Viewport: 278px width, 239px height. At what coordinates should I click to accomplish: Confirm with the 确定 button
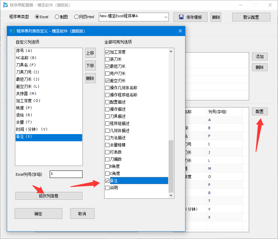(38, 214)
